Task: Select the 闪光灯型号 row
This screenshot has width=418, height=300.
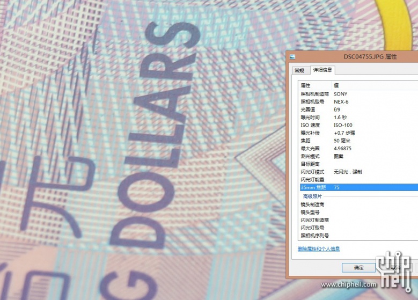Action: 359,228
